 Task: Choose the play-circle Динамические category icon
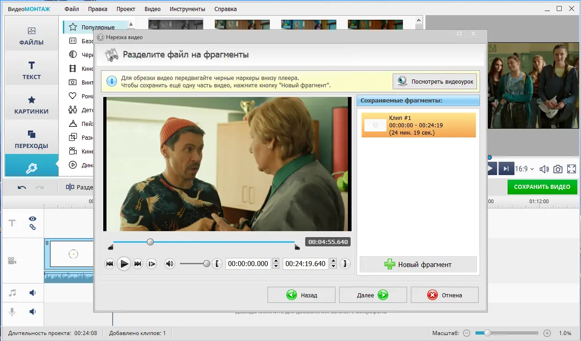pos(73,165)
